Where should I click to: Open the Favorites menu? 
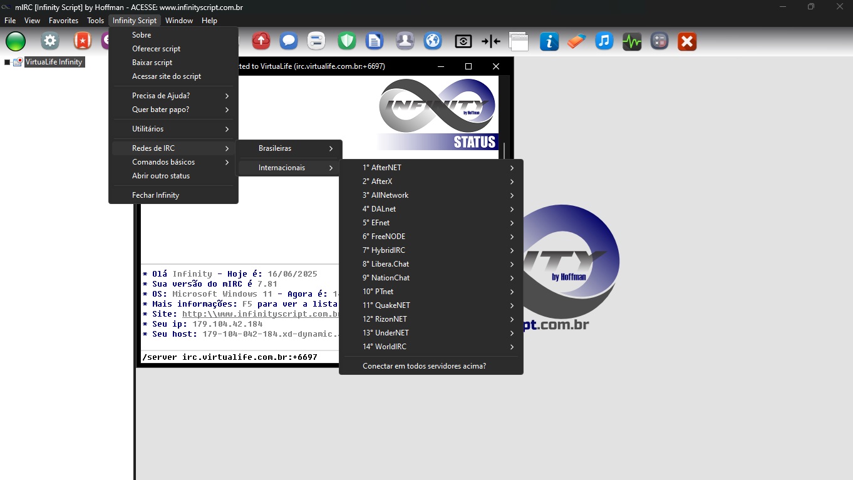pos(63,21)
